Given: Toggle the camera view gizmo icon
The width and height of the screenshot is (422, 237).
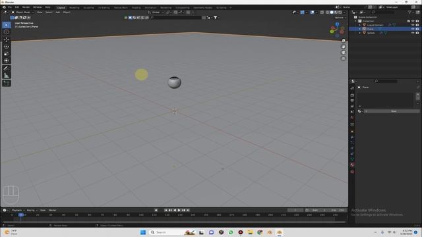Looking at the screenshot, I should [344, 53].
